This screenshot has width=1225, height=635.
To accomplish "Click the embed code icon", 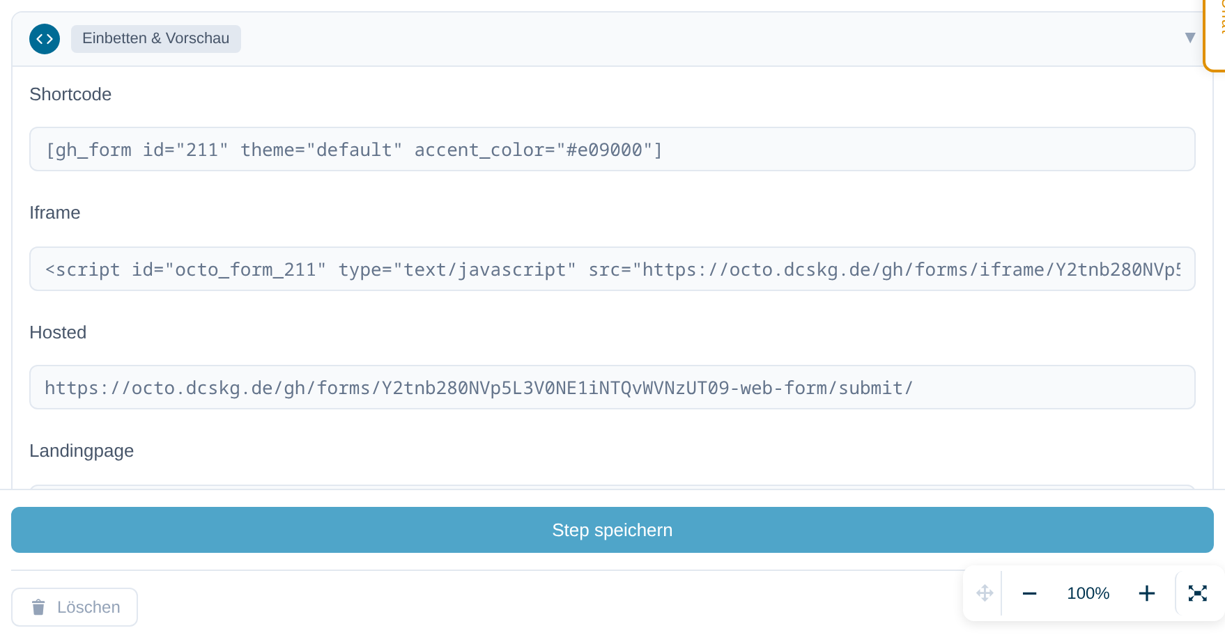I will 45,39.
